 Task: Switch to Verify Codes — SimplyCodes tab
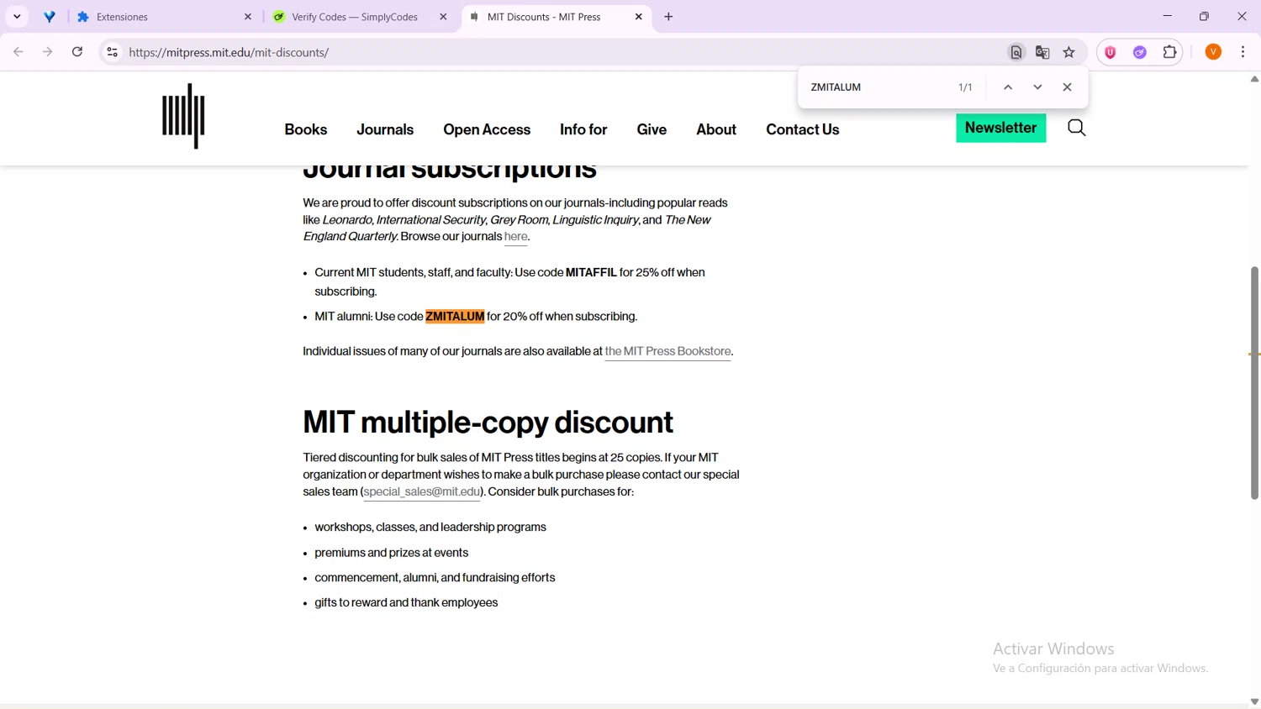pos(360,17)
